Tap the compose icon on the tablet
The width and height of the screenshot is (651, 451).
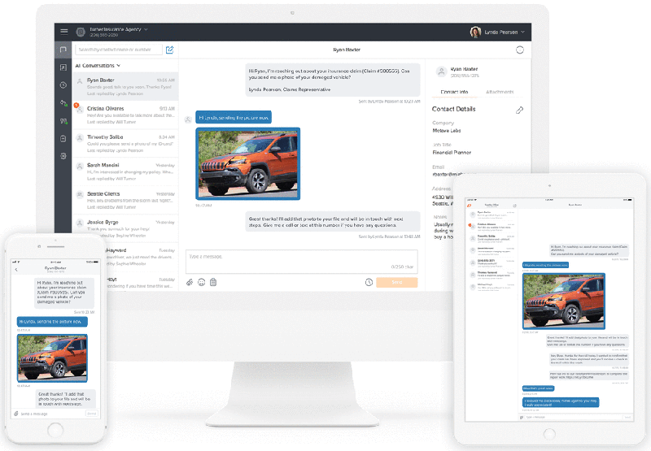tap(514, 206)
